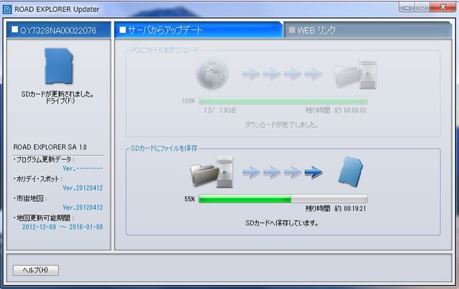Click the PC folder icon in SD save section
Image resolution: width=459 pixels, height=289 pixels.
[212, 172]
